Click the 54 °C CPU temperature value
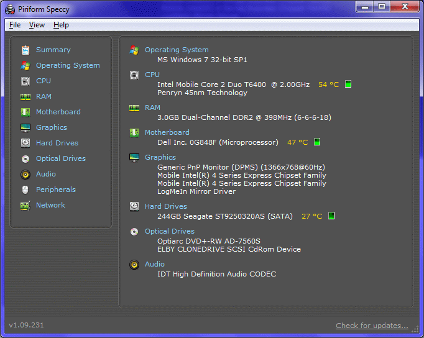This screenshot has width=424, height=338. [x=328, y=85]
